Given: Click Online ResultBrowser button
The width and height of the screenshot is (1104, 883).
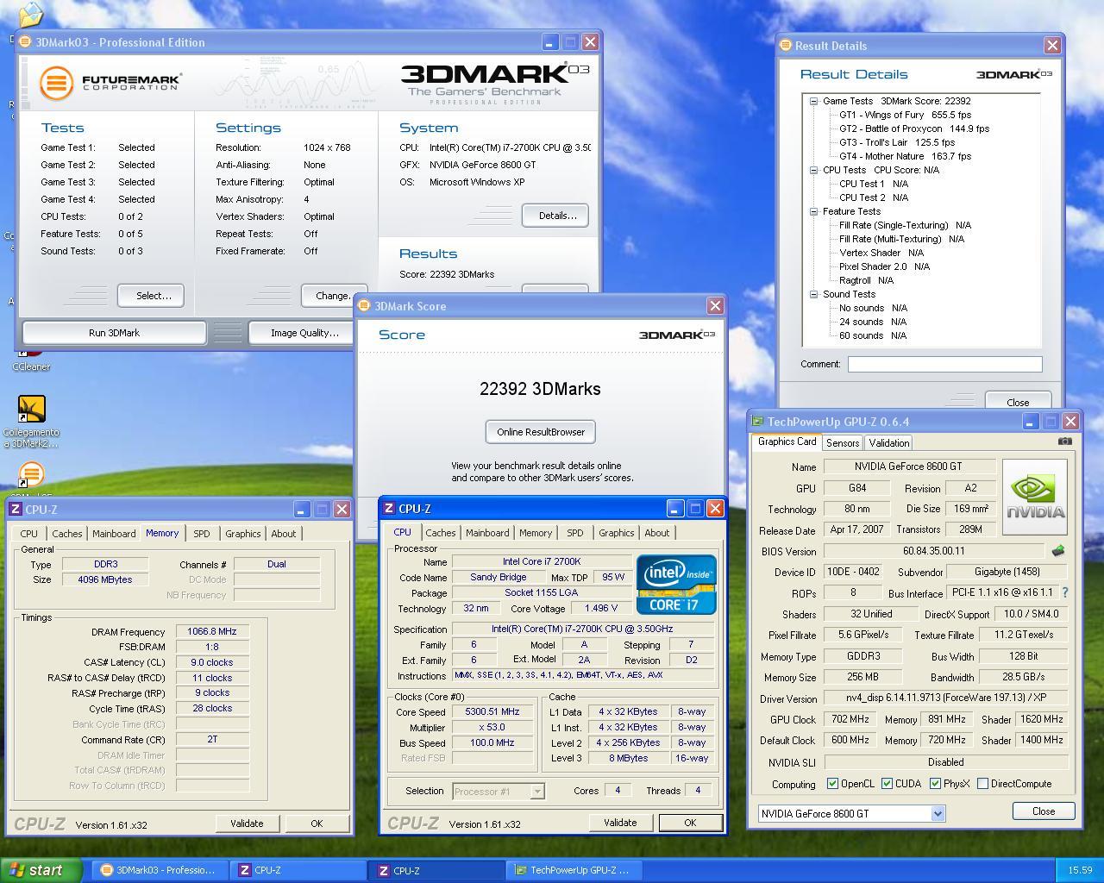Looking at the screenshot, I should click(541, 432).
